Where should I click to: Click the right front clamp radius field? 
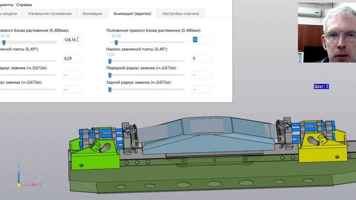point(201,75)
